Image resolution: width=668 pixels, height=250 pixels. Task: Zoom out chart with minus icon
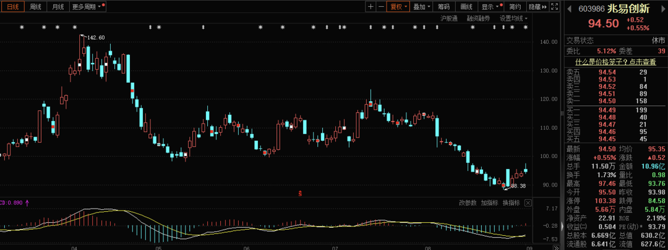tap(381, 7)
